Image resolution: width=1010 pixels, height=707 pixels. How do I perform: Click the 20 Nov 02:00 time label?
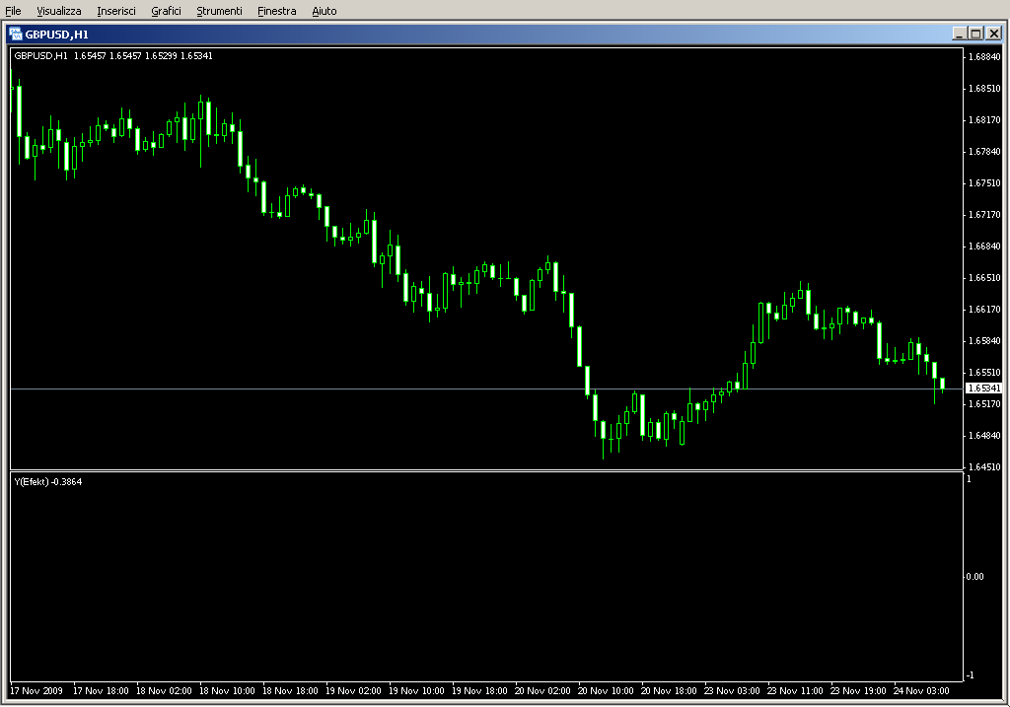pos(542,691)
